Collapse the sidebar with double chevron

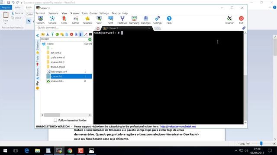click(x=38, y=36)
